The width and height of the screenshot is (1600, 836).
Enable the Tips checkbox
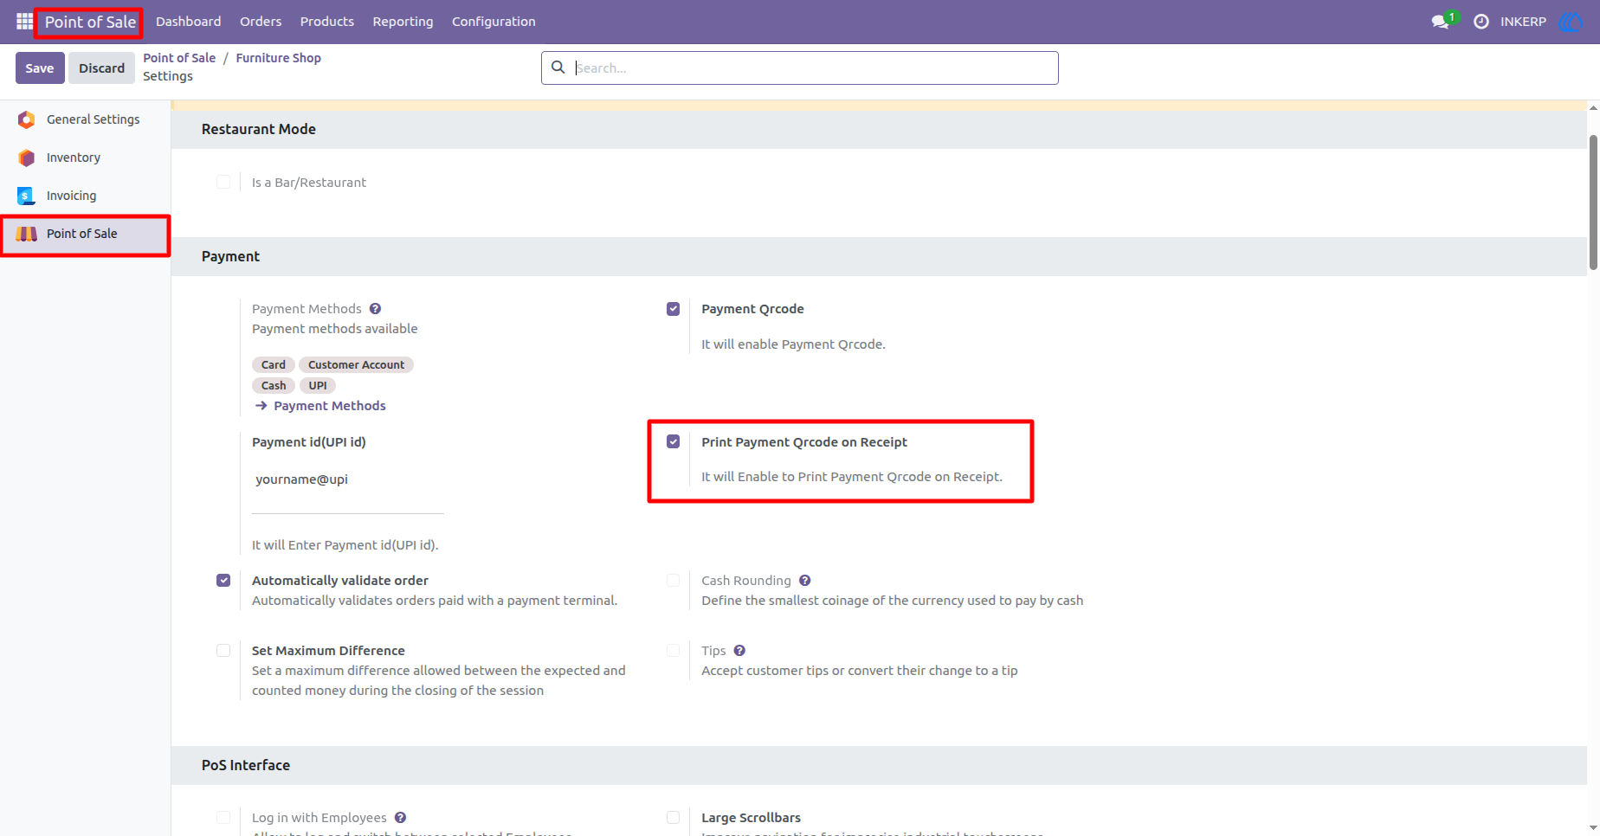[673, 650]
